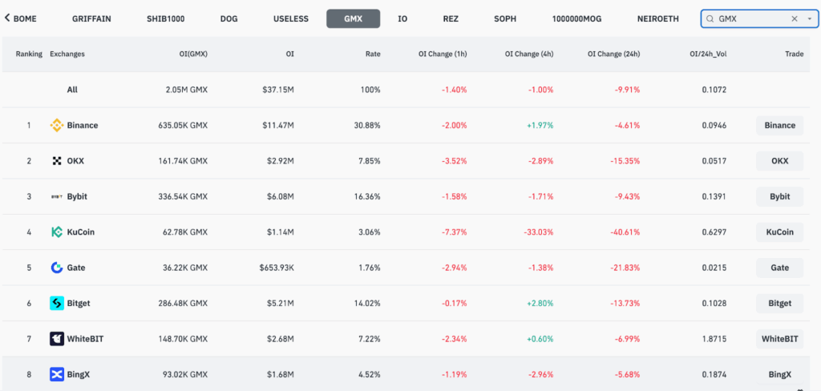The image size is (821, 391).
Task: Sort by the OI Change (1h) header
Action: pos(443,54)
